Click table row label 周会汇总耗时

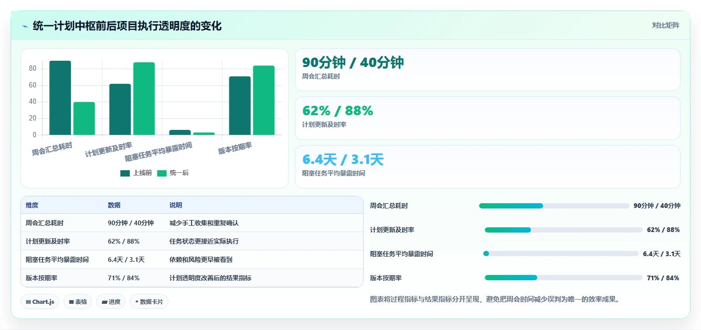pos(45,223)
